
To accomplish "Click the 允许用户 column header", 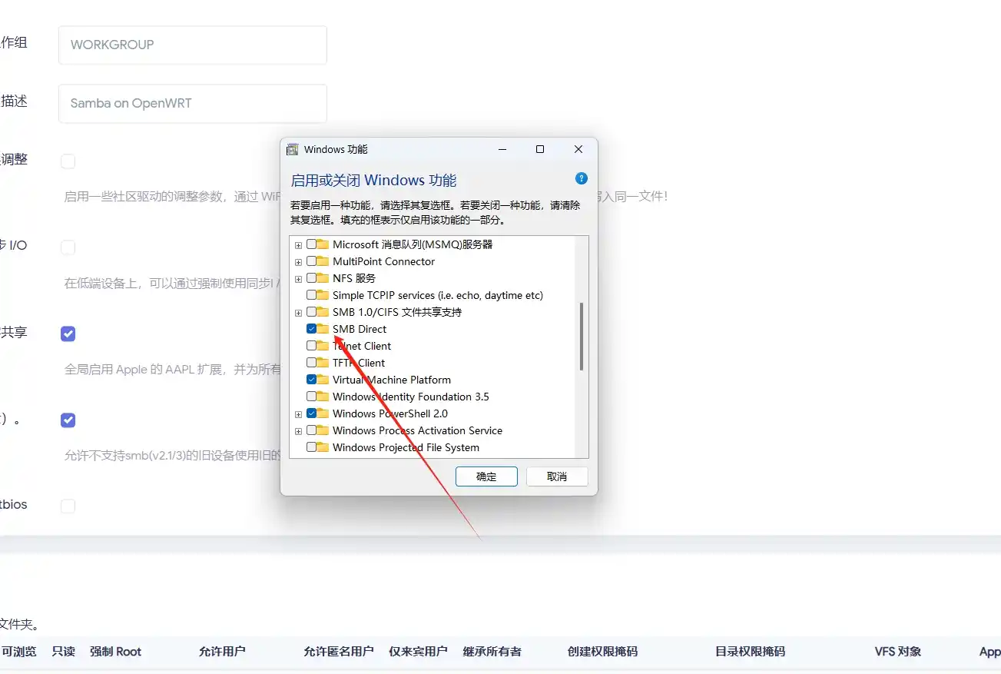I will 222,652.
